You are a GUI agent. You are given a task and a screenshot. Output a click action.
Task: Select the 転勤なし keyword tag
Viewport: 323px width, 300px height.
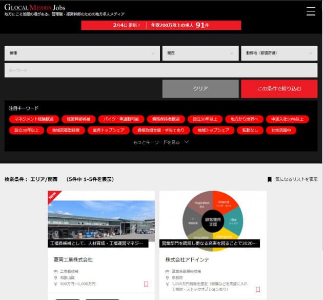251,130
